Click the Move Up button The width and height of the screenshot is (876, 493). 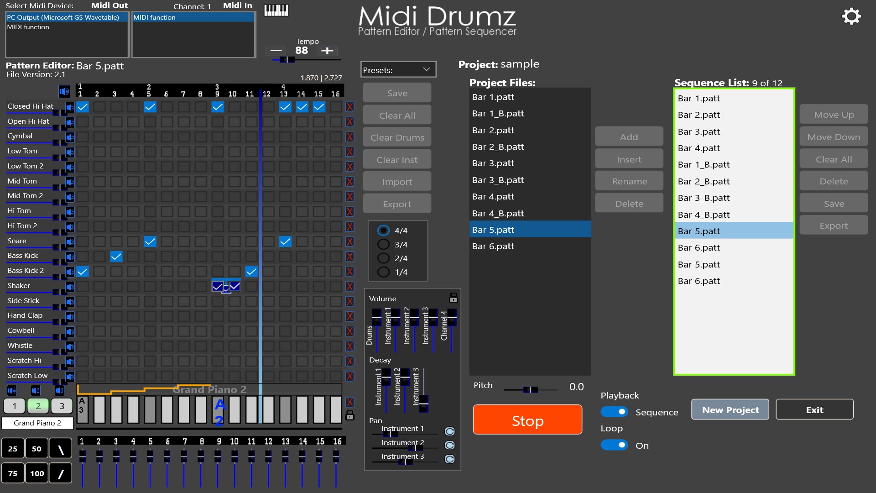click(x=834, y=115)
